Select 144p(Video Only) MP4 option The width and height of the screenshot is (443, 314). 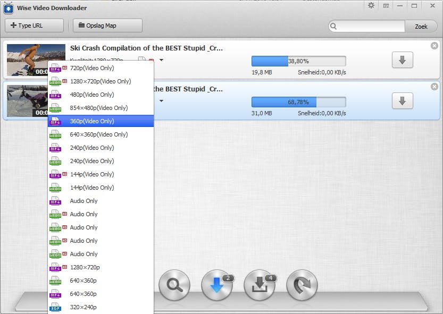(x=101, y=174)
